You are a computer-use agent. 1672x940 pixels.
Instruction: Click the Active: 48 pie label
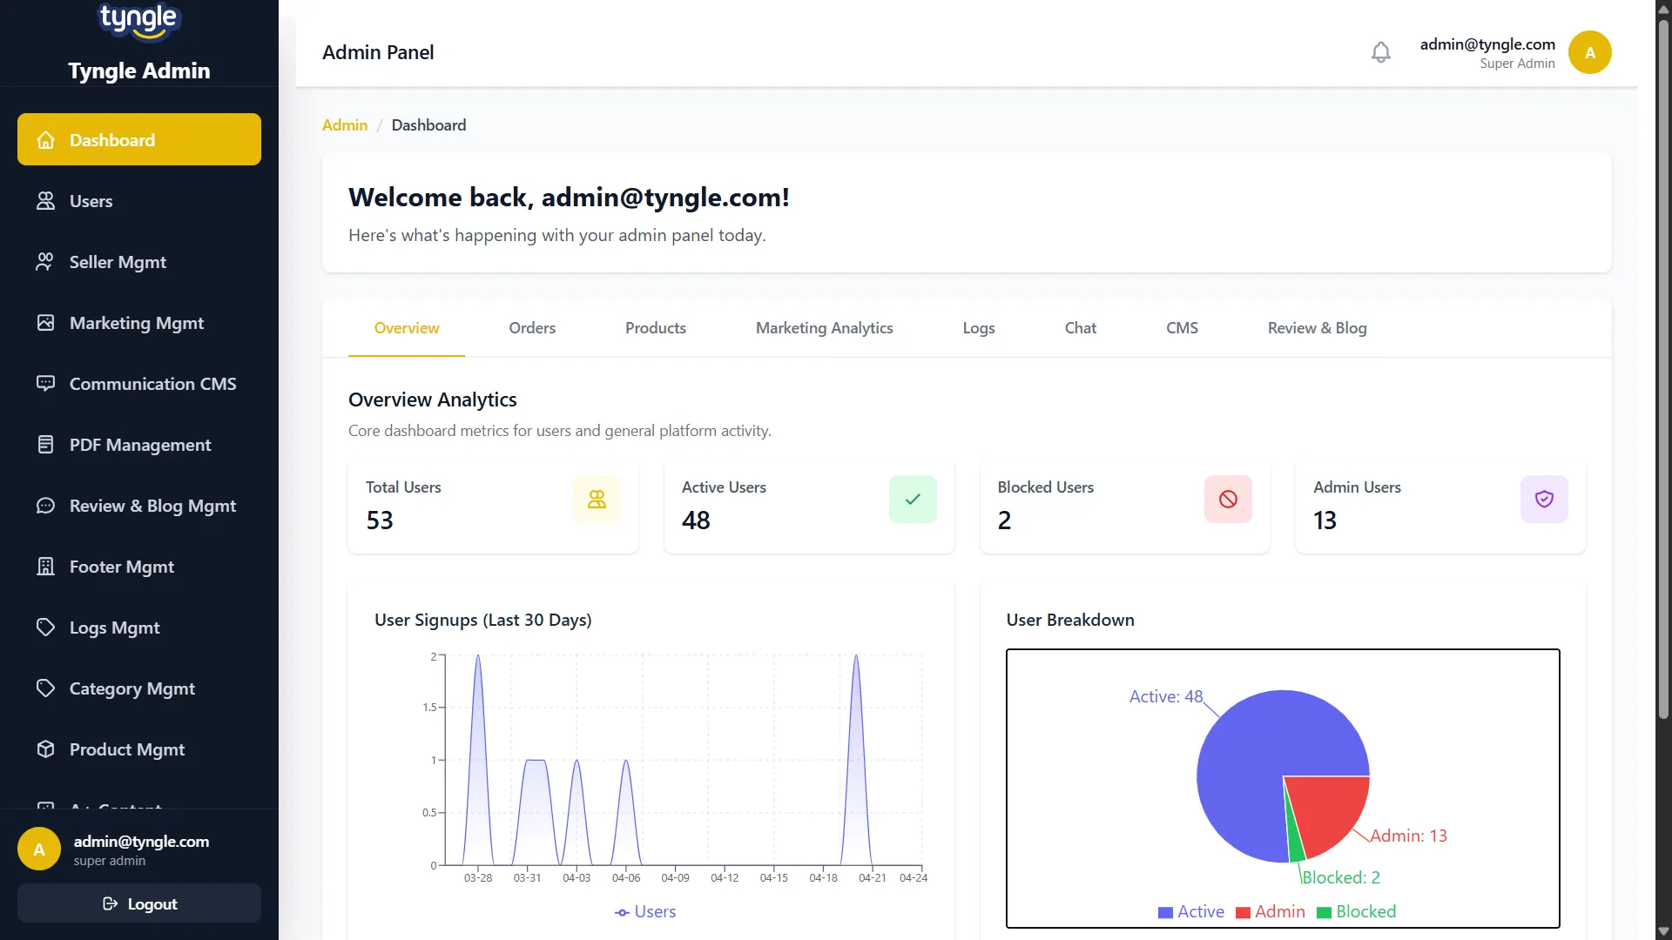tap(1166, 696)
